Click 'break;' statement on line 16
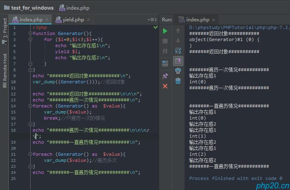The image size is (290, 190). point(52,118)
